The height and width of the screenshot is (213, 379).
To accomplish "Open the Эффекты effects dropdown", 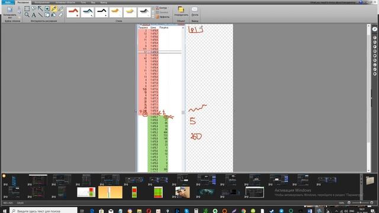I will (x=163, y=17).
